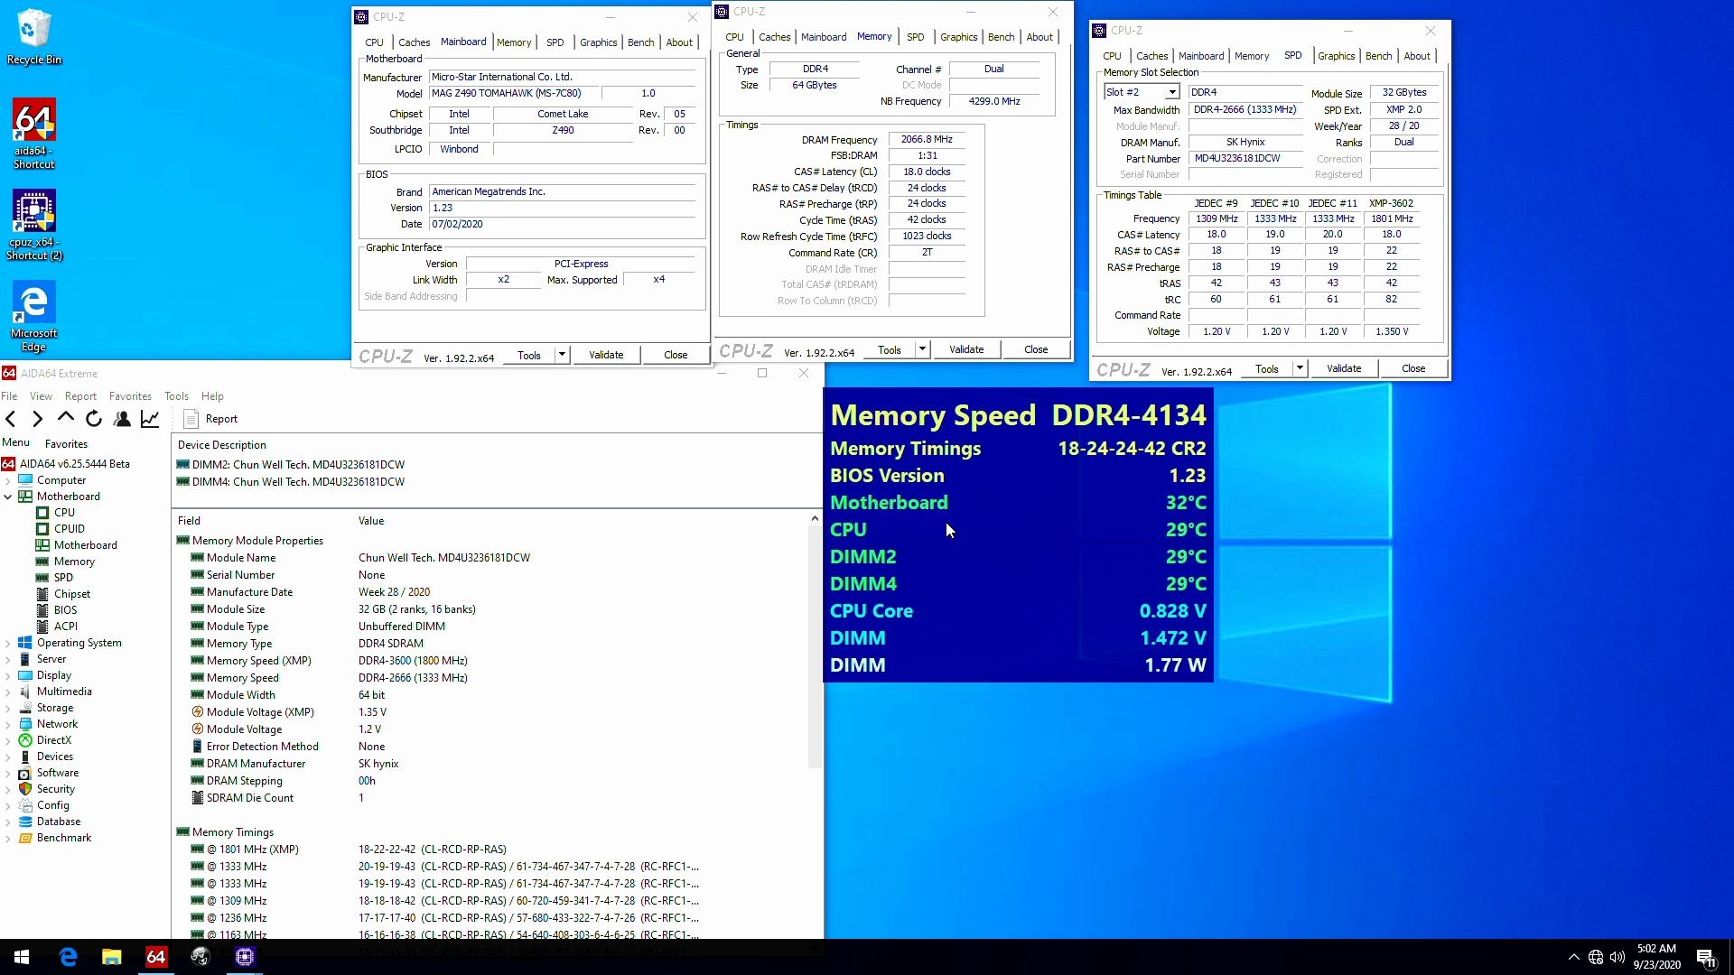The height and width of the screenshot is (975, 1734).
Task: Click Close button in Memory CPU-Z window
Action: click(1036, 349)
